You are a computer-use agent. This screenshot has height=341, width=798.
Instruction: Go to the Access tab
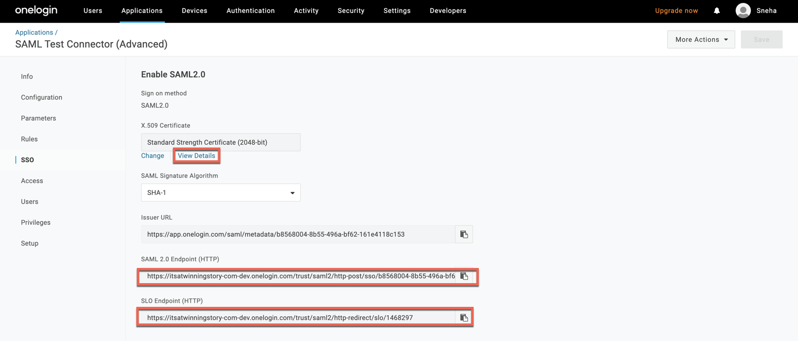32,181
